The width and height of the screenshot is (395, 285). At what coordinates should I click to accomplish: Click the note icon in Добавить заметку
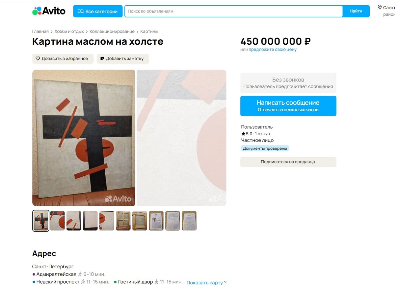[x=102, y=58]
